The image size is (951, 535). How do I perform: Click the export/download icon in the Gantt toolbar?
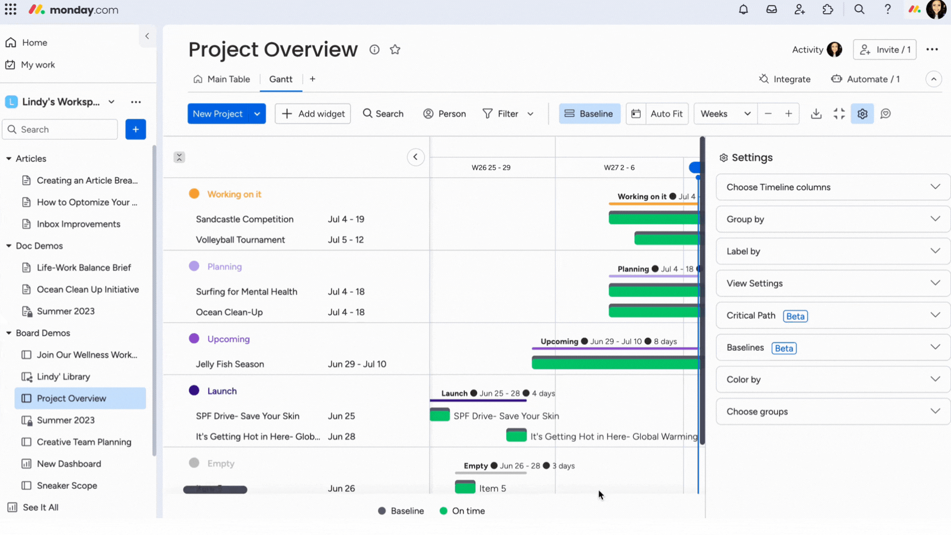click(816, 113)
